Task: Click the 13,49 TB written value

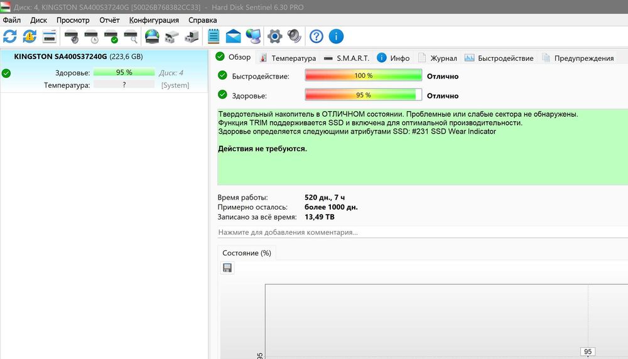Action: click(319, 217)
